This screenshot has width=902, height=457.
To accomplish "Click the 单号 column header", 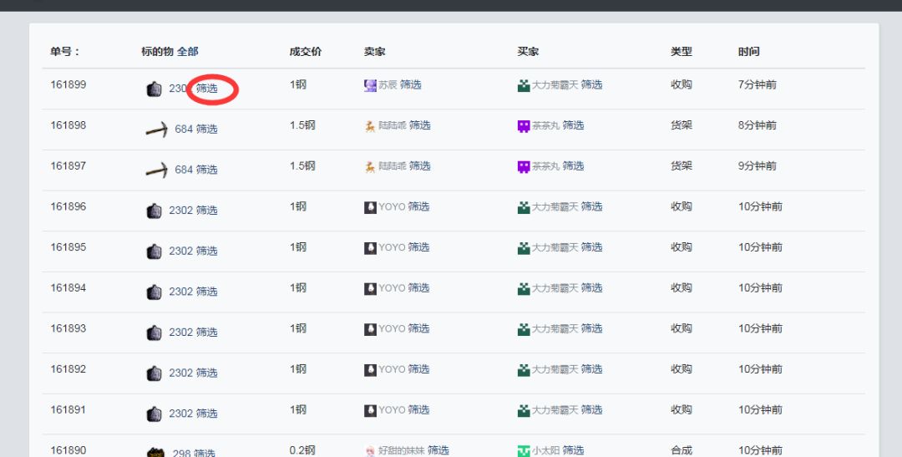I will click(x=64, y=52).
